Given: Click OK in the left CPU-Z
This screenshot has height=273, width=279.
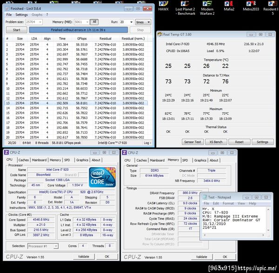Looking at the screenshot, I should click(x=107, y=256).
